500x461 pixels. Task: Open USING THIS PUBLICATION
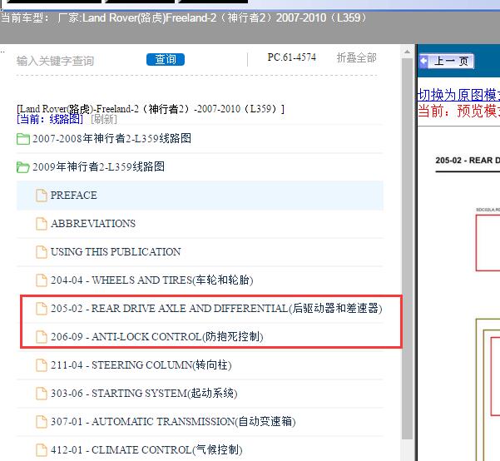point(116,251)
